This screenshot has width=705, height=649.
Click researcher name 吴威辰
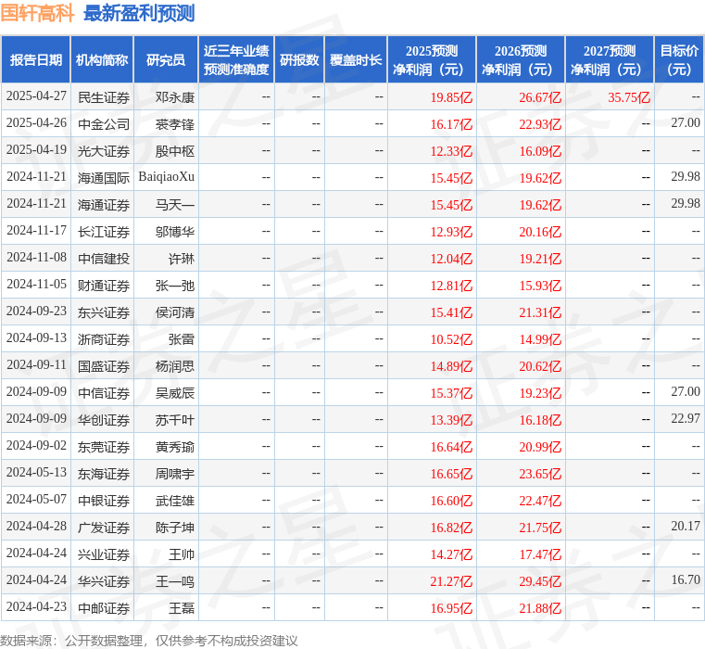click(x=175, y=393)
